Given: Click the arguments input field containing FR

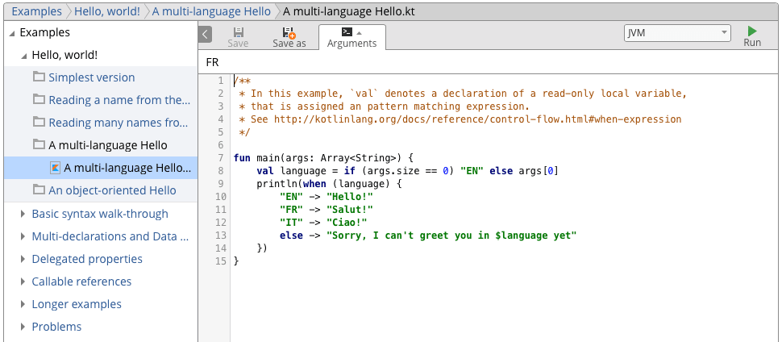Looking at the screenshot, I should pyautogui.click(x=489, y=62).
